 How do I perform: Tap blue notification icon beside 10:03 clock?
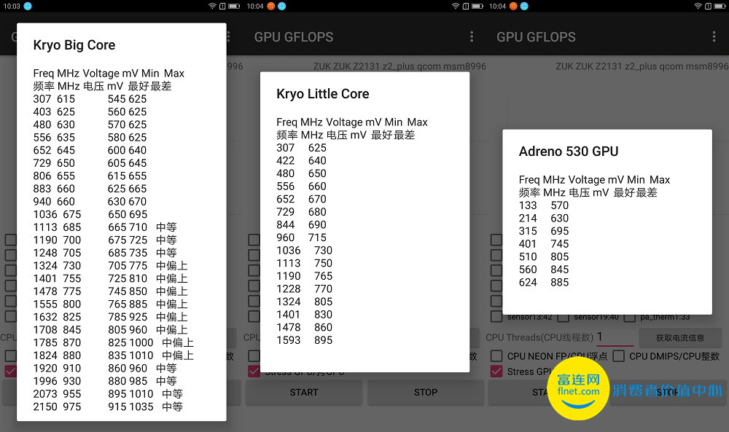28,6
